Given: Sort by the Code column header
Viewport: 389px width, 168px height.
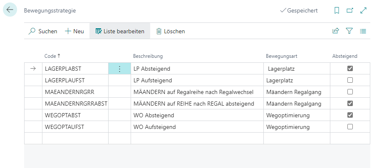Looking at the screenshot, I should (52, 56).
